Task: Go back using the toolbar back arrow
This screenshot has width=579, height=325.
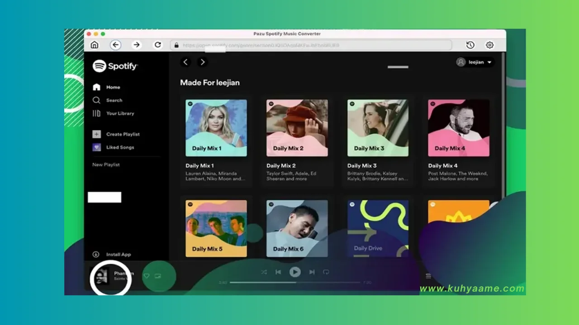Action: coord(115,45)
